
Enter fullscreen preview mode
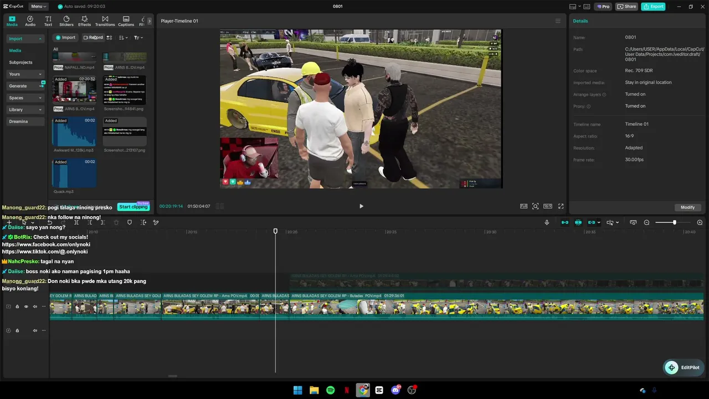pyautogui.click(x=561, y=206)
